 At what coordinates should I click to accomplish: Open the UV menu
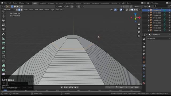61,10
